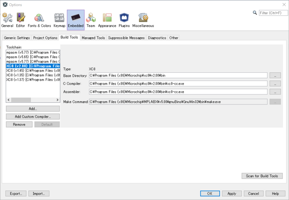Open Fonts & Colors options category
Screen dimensions: 289x200
(x=39, y=20)
